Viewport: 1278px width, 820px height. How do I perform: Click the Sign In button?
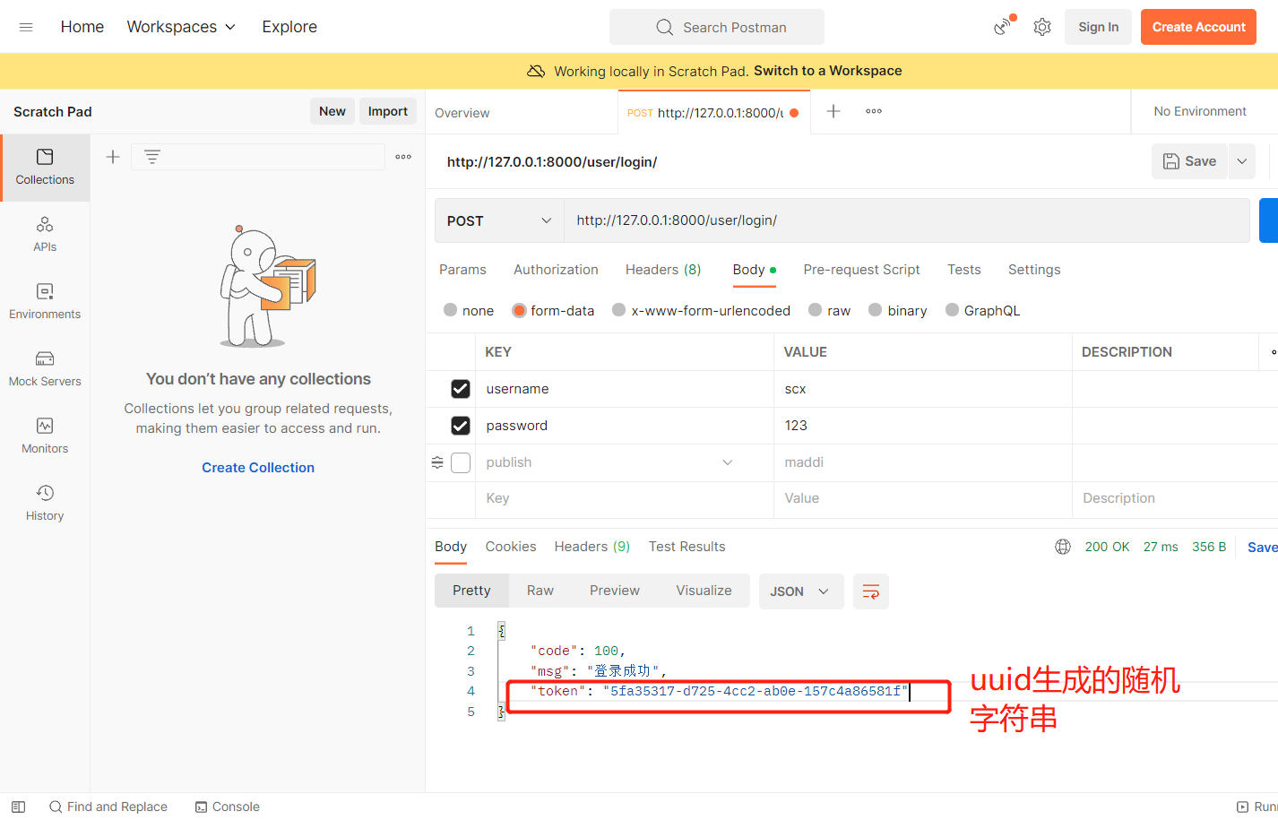[x=1099, y=27]
